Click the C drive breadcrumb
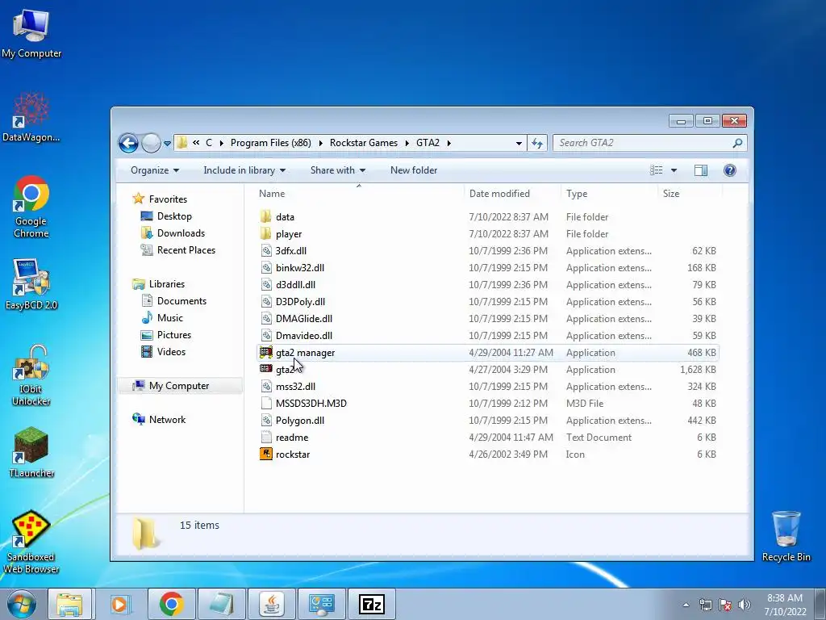The width and height of the screenshot is (826, 620). [209, 143]
